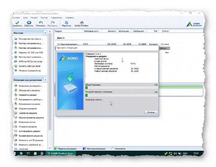Click the clock showing 13:33
This screenshot has width=216, height=167.
(196, 153)
